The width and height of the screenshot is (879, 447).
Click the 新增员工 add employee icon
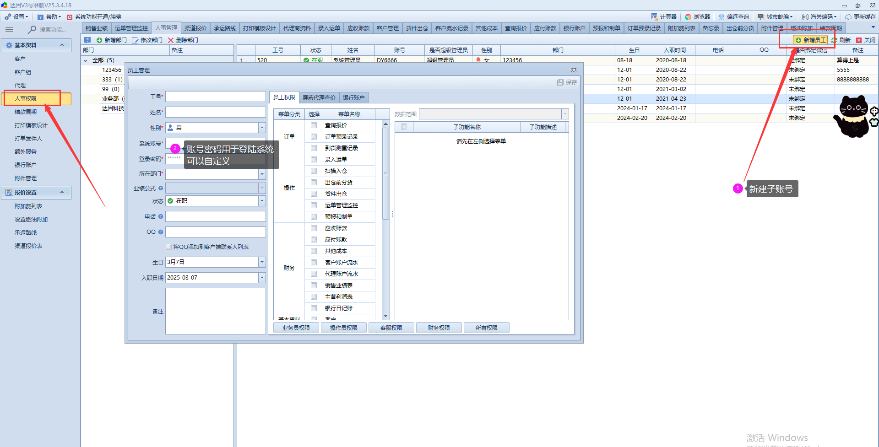[798, 40]
